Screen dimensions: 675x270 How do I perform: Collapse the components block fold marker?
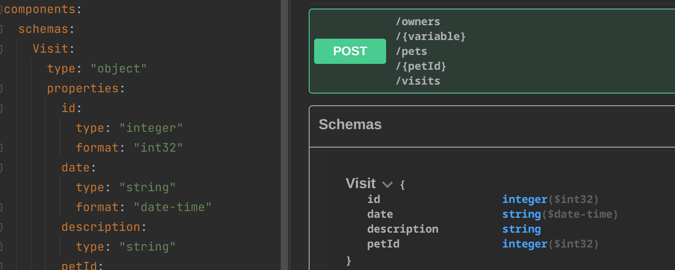point(1,9)
